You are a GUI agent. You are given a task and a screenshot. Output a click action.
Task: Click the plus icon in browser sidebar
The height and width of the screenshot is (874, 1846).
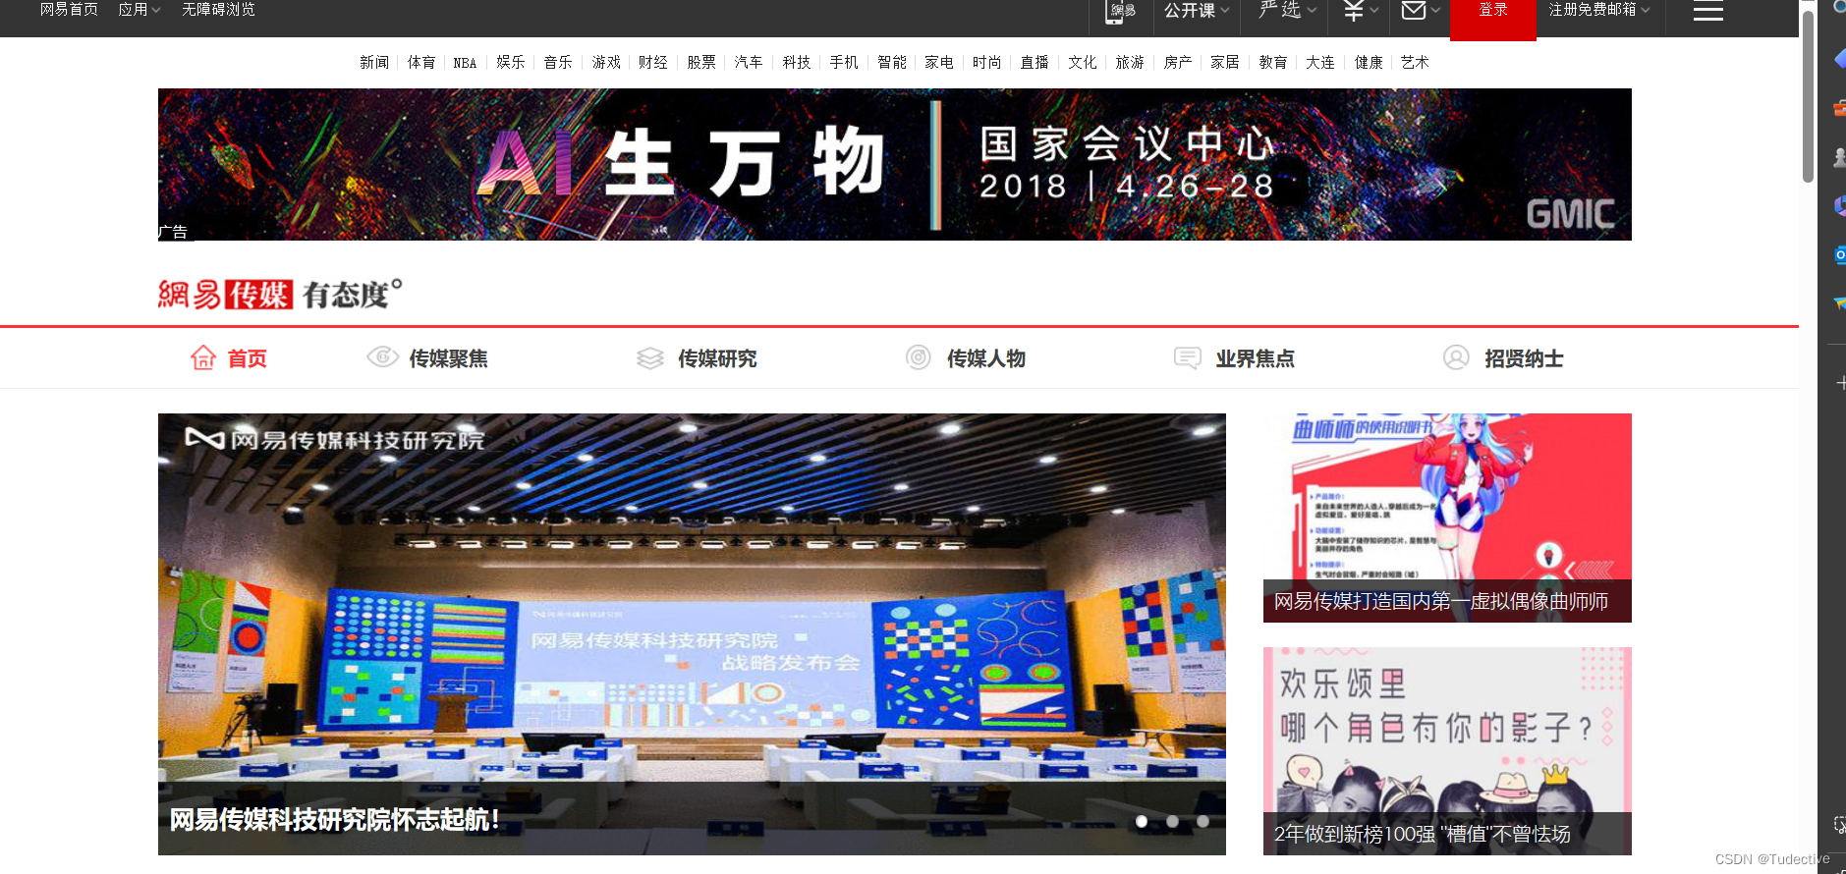[1840, 383]
